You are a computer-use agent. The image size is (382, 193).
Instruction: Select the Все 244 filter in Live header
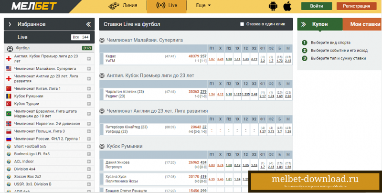pos(80,37)
